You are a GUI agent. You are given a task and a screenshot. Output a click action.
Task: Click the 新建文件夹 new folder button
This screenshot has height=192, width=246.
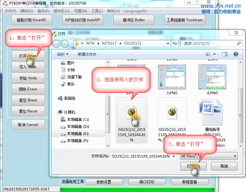tap(87, 54)
